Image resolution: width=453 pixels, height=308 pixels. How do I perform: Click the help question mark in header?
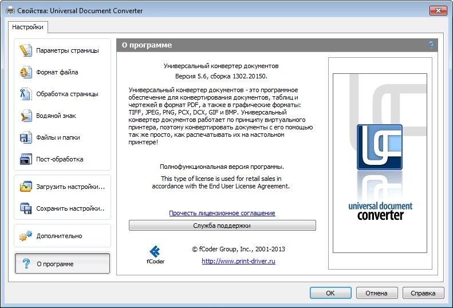coord(431,45)
